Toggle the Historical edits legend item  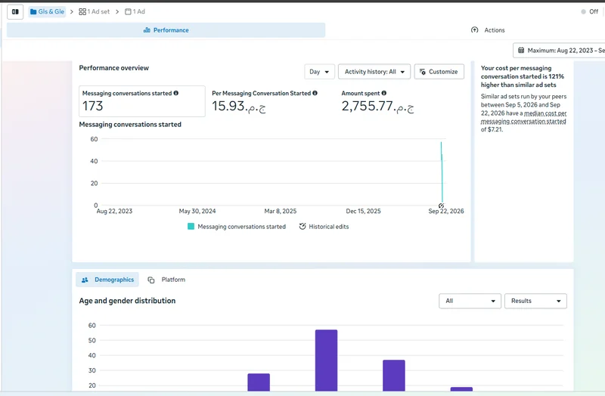pos(324,227)
